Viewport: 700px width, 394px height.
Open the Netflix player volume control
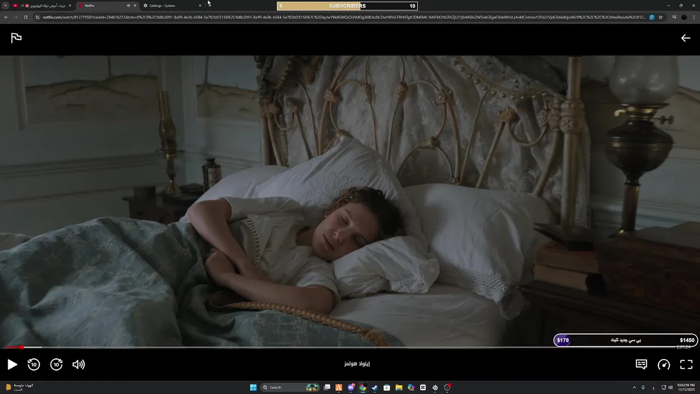[79, 364]
